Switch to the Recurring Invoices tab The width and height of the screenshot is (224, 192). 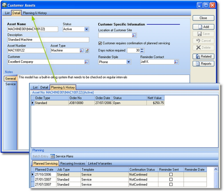click(x=73, y=164)
